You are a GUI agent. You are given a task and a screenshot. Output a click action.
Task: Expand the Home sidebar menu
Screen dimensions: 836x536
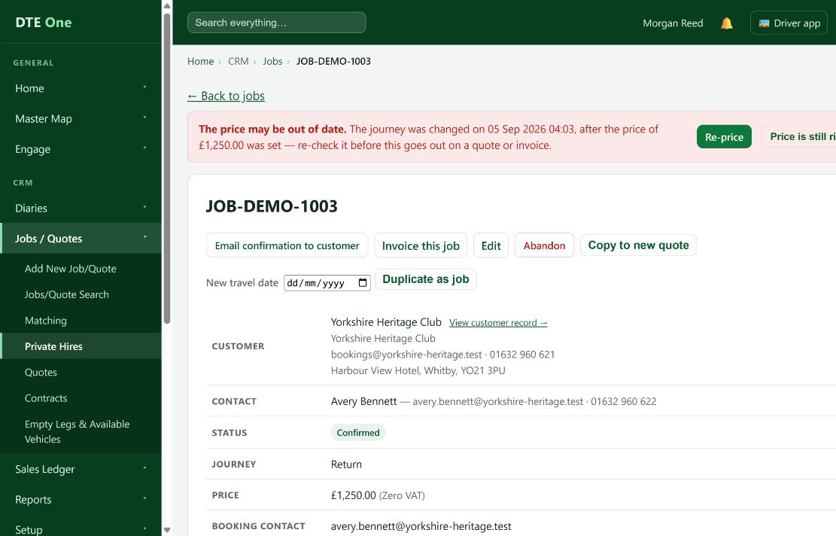[144, 87]
